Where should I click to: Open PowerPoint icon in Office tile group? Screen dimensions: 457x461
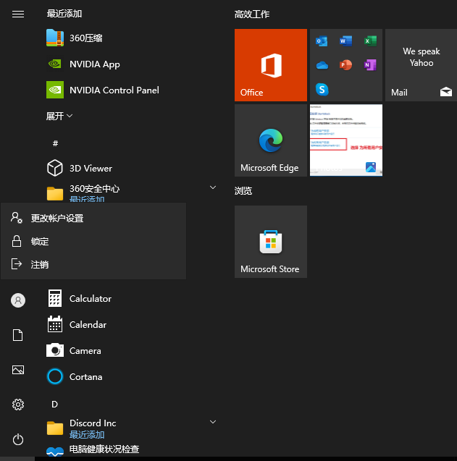tap(345, 65)
